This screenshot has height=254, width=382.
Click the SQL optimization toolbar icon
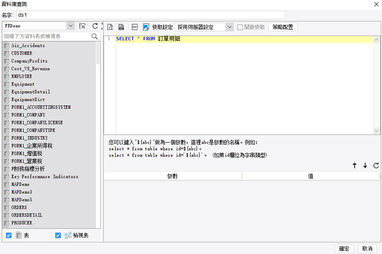pos(135,27)
